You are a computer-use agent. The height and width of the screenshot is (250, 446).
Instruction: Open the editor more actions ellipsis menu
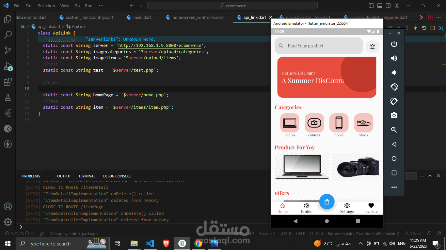(x=439, y=17)
